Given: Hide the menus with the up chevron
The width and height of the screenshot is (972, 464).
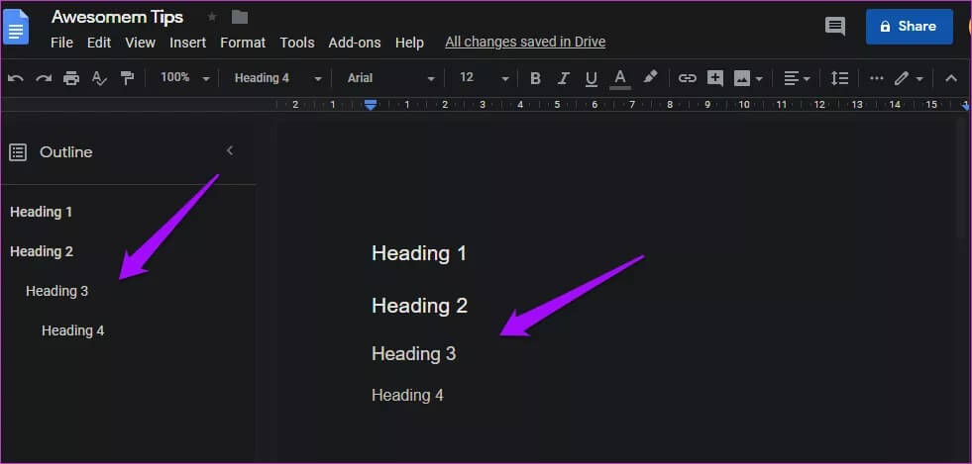Looking at the screenshot, I should (x=951, y=78).
